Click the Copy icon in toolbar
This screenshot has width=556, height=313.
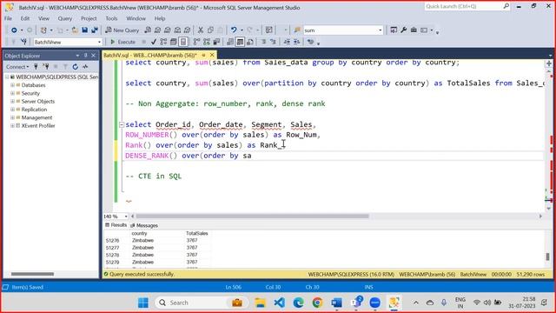click(210, 30)
